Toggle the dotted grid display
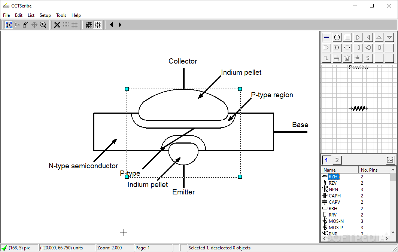Viewport: 398px width, 252px height. [66, 25]
